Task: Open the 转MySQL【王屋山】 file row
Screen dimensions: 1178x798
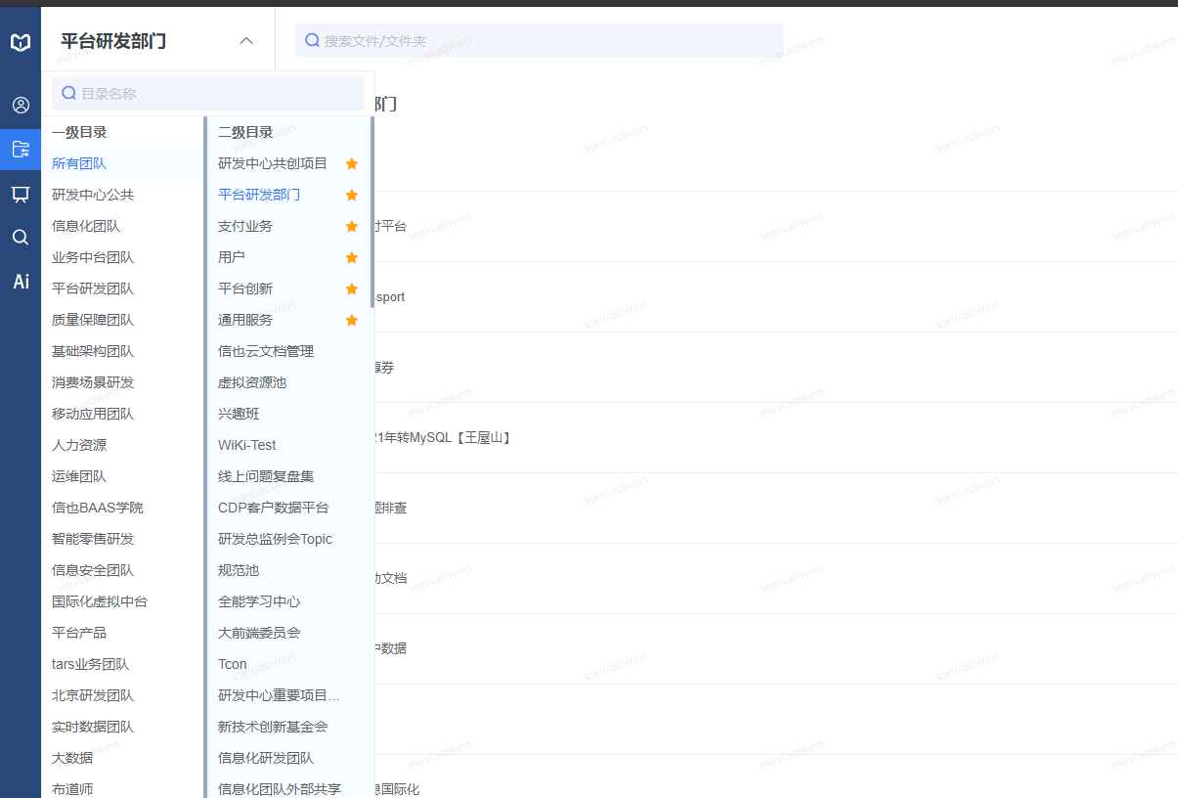Action: pos(776,437)
